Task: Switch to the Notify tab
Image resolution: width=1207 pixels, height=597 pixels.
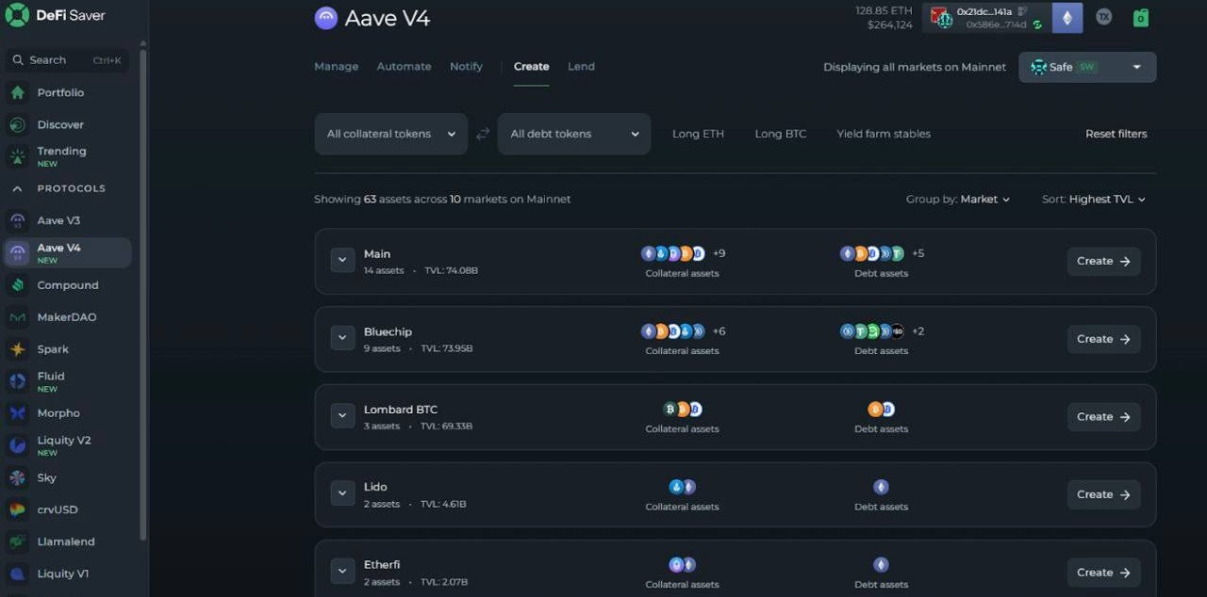Action: 466,67
